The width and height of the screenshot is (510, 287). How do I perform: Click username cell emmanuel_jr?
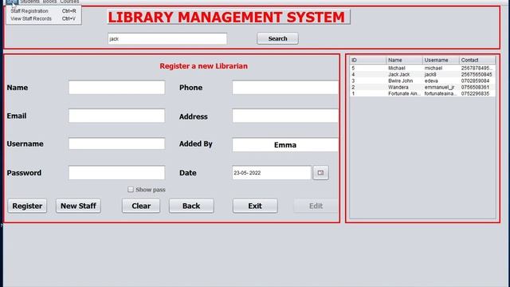coord(441,87)
